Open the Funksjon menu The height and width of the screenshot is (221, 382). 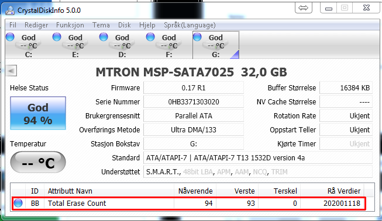coord(70,25)
